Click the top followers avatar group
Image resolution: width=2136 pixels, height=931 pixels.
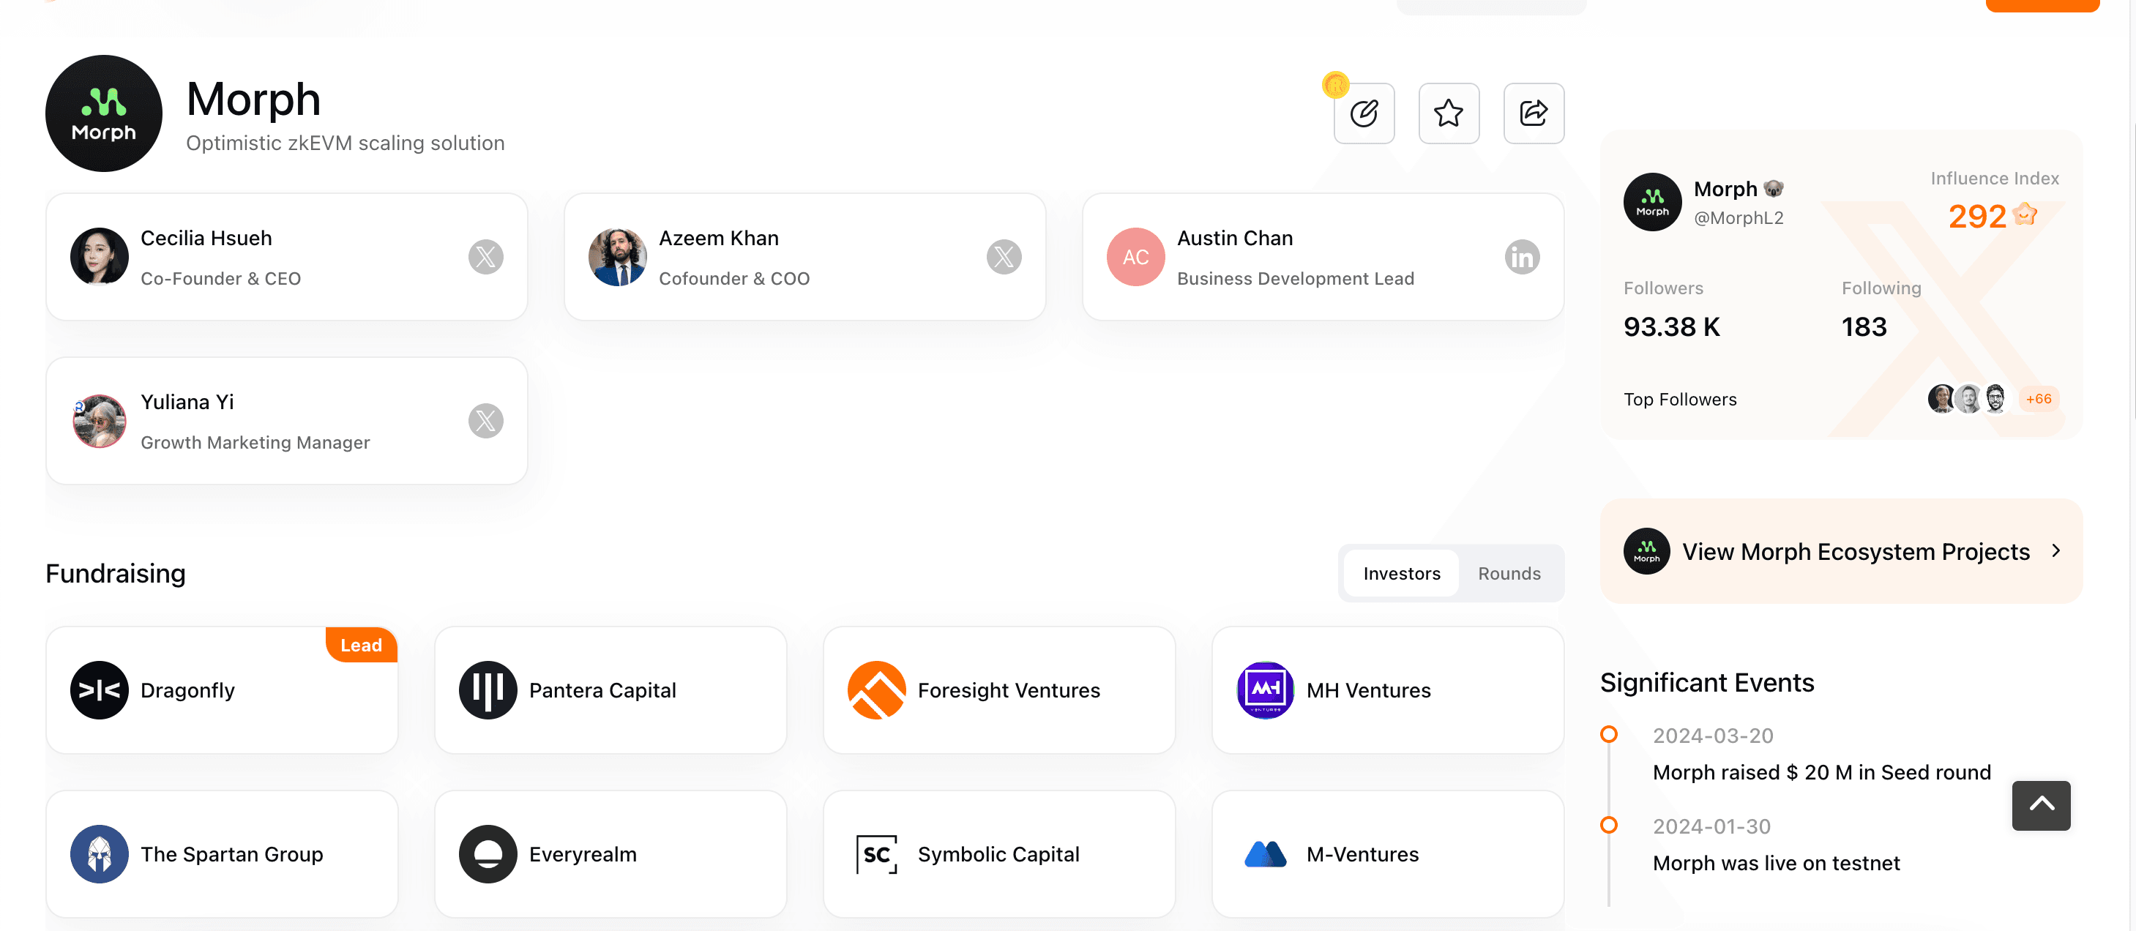point(1968,400)
